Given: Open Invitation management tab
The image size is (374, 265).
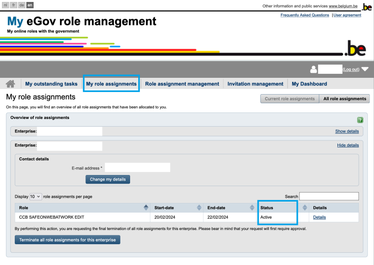Looking at the screenshot, I should point(255,84).
